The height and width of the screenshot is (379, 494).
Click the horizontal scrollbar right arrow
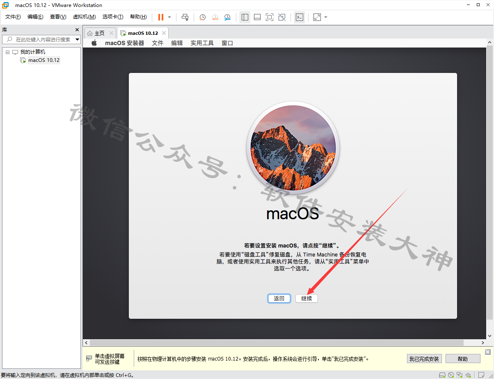pos(483,343)
